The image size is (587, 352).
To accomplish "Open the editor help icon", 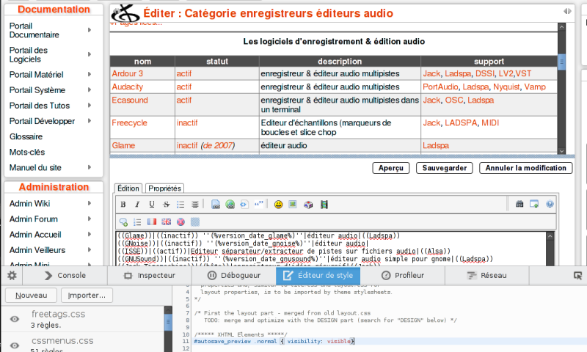I will click(549, 204).
